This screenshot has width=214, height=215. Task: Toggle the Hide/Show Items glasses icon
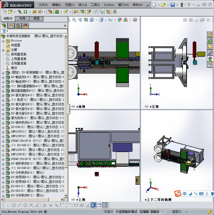110,20
